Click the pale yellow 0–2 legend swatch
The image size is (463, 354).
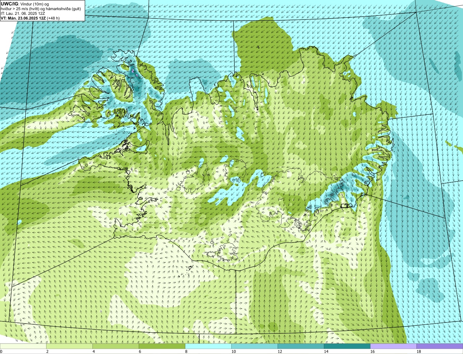pyautogui.click(x=23, y=346)
